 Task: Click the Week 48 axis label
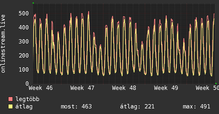(124, 88)
